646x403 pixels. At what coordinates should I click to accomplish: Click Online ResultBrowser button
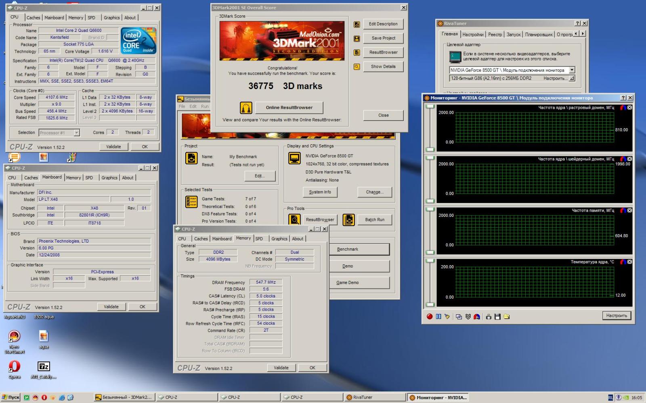[289, 108]
